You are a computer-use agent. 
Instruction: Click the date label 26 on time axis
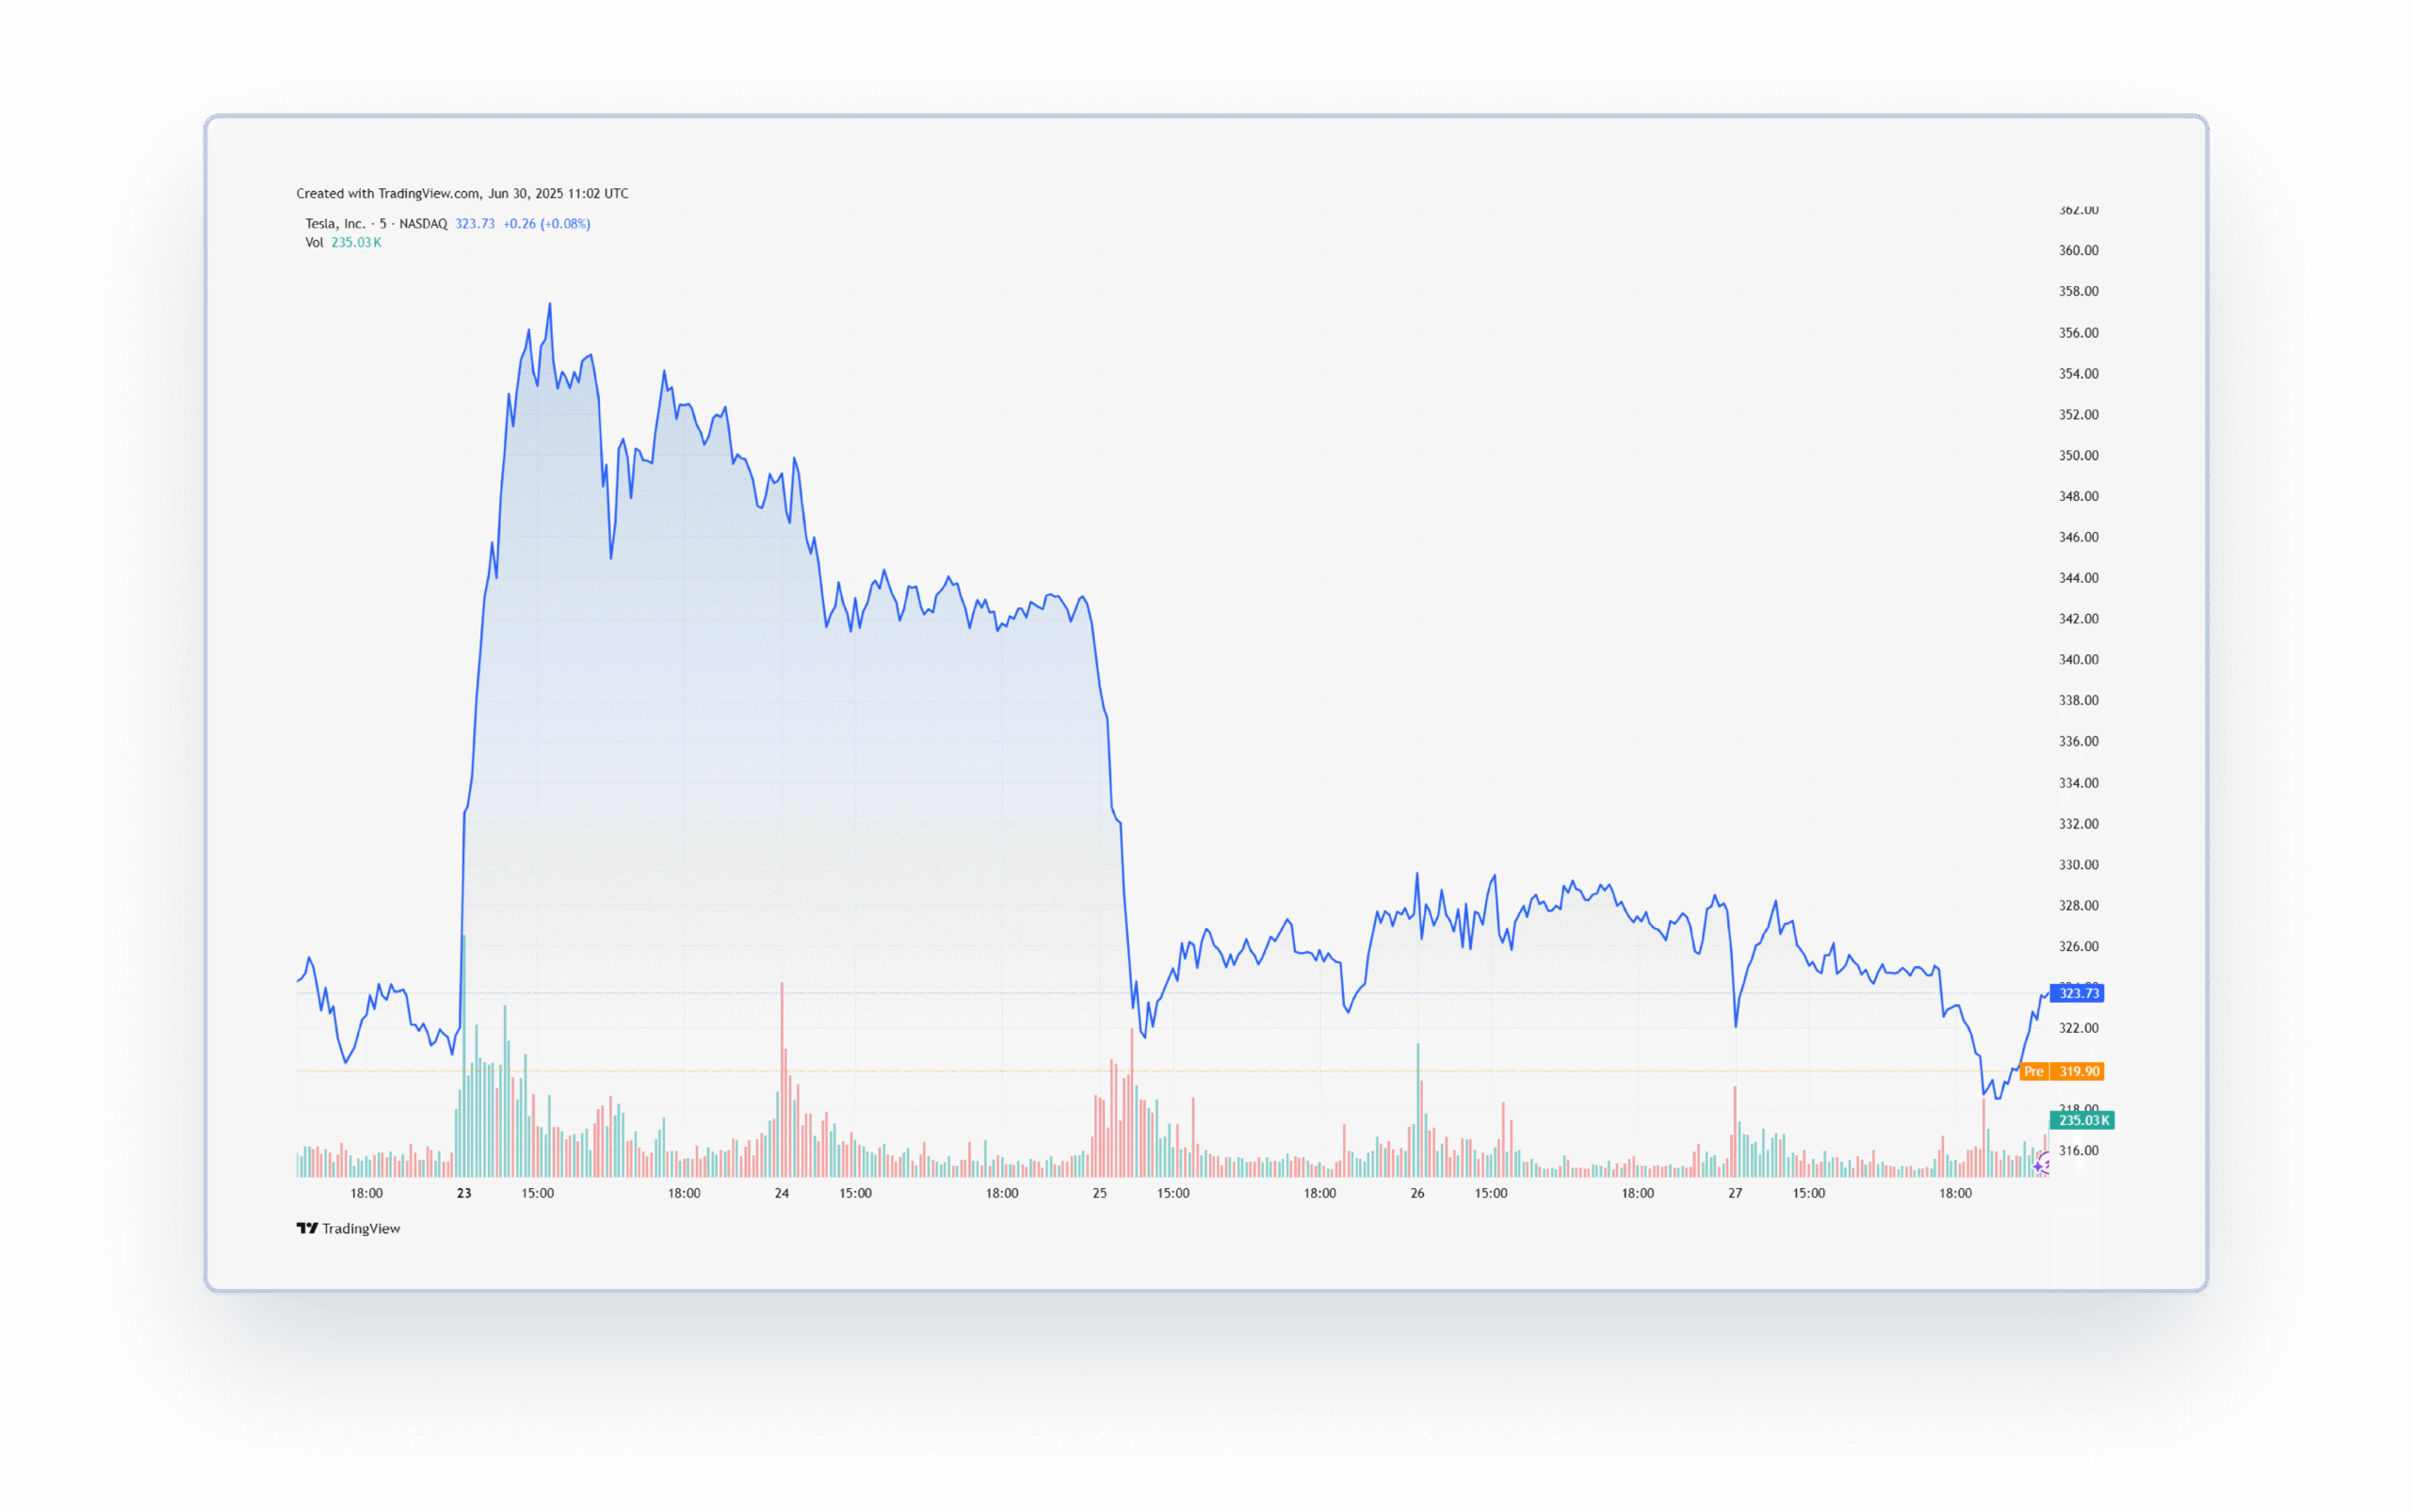pos(1417,1193)
